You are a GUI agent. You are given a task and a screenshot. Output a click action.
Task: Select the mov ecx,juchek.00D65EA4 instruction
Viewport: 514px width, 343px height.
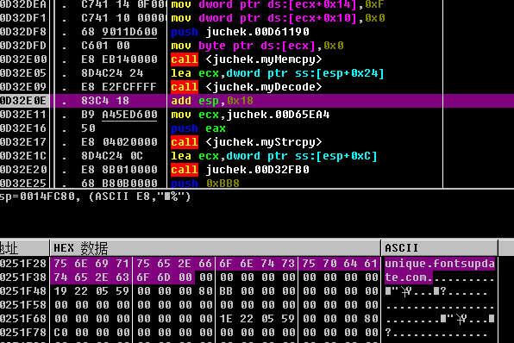(250, 115)
